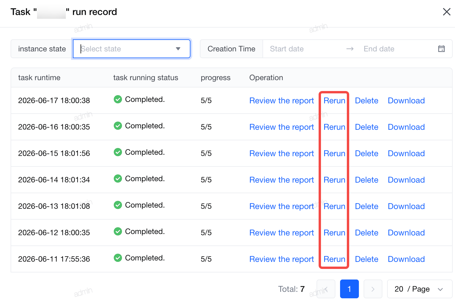Open the 20 / Page size selector
The image size is (455, 303).
[x=419, y=289]
